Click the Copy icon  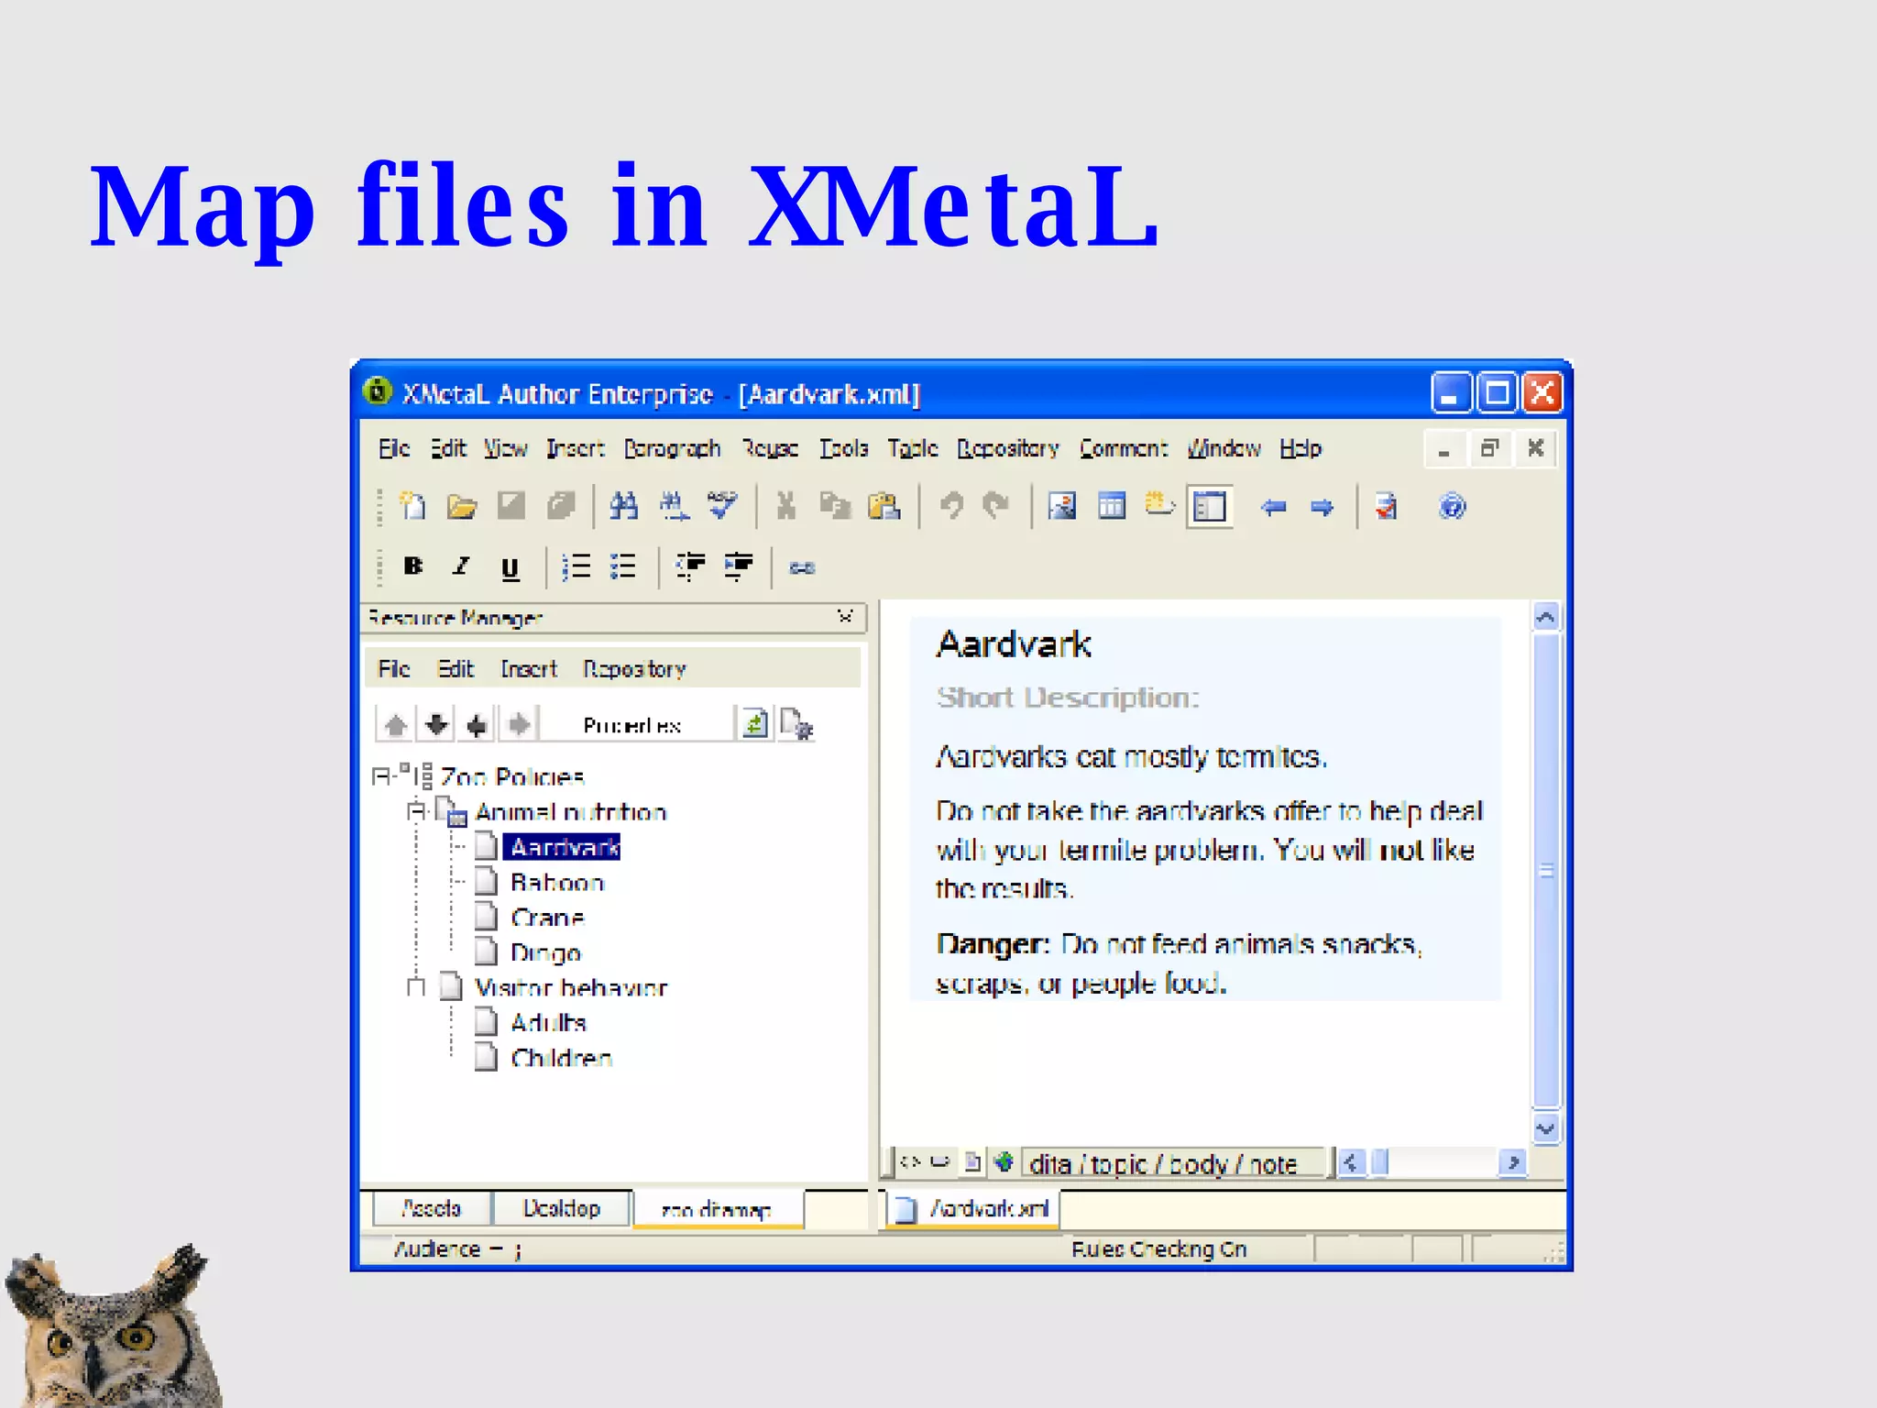[835, 506]
